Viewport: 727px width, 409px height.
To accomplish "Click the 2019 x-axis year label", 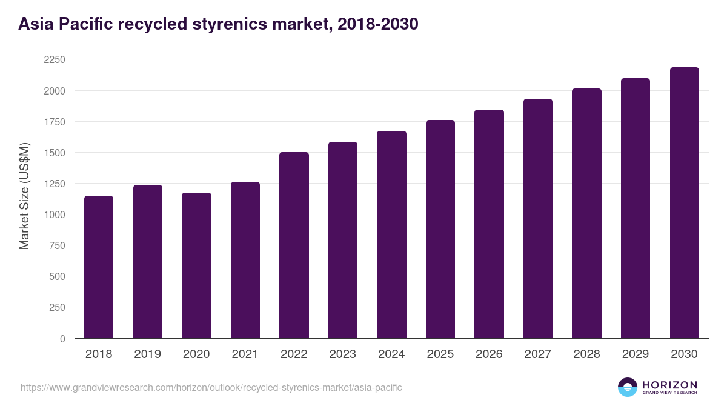I will click(148, 354).
